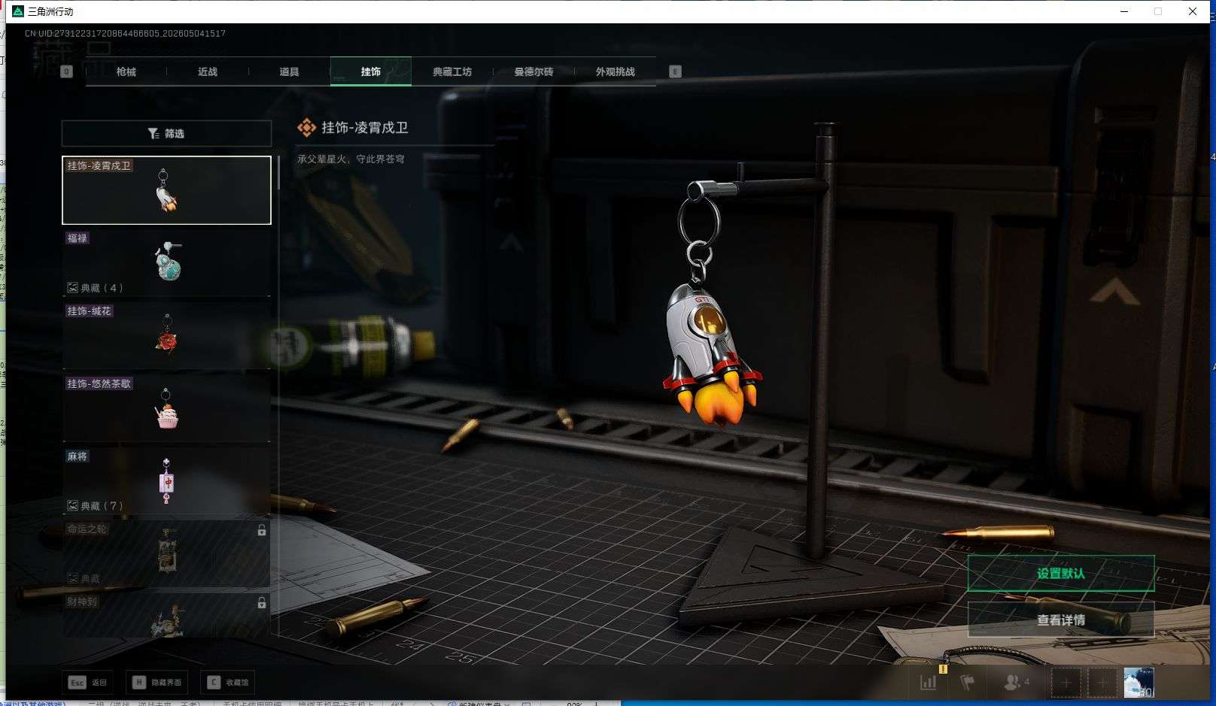Select the 挂饰-悠然茶歇 cupcake charm

pos(166,408)
